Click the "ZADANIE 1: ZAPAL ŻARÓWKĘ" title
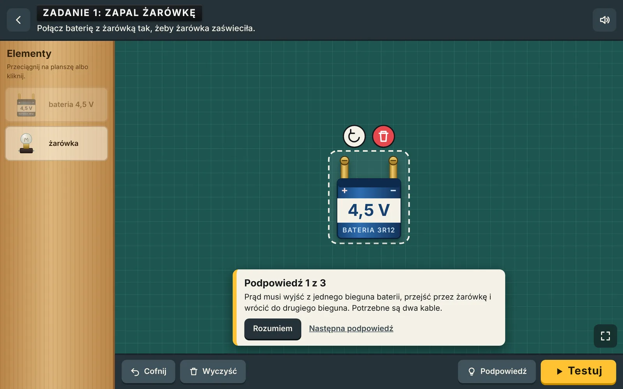This screenshot has height=389, width=623. coord(119,13)
